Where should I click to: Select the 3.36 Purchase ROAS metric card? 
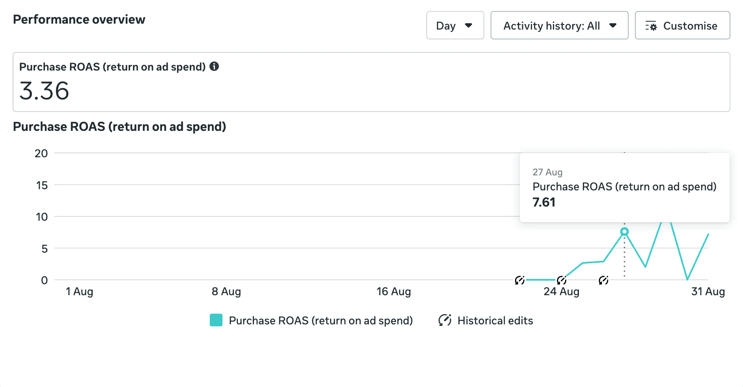[x=371, y=82]
